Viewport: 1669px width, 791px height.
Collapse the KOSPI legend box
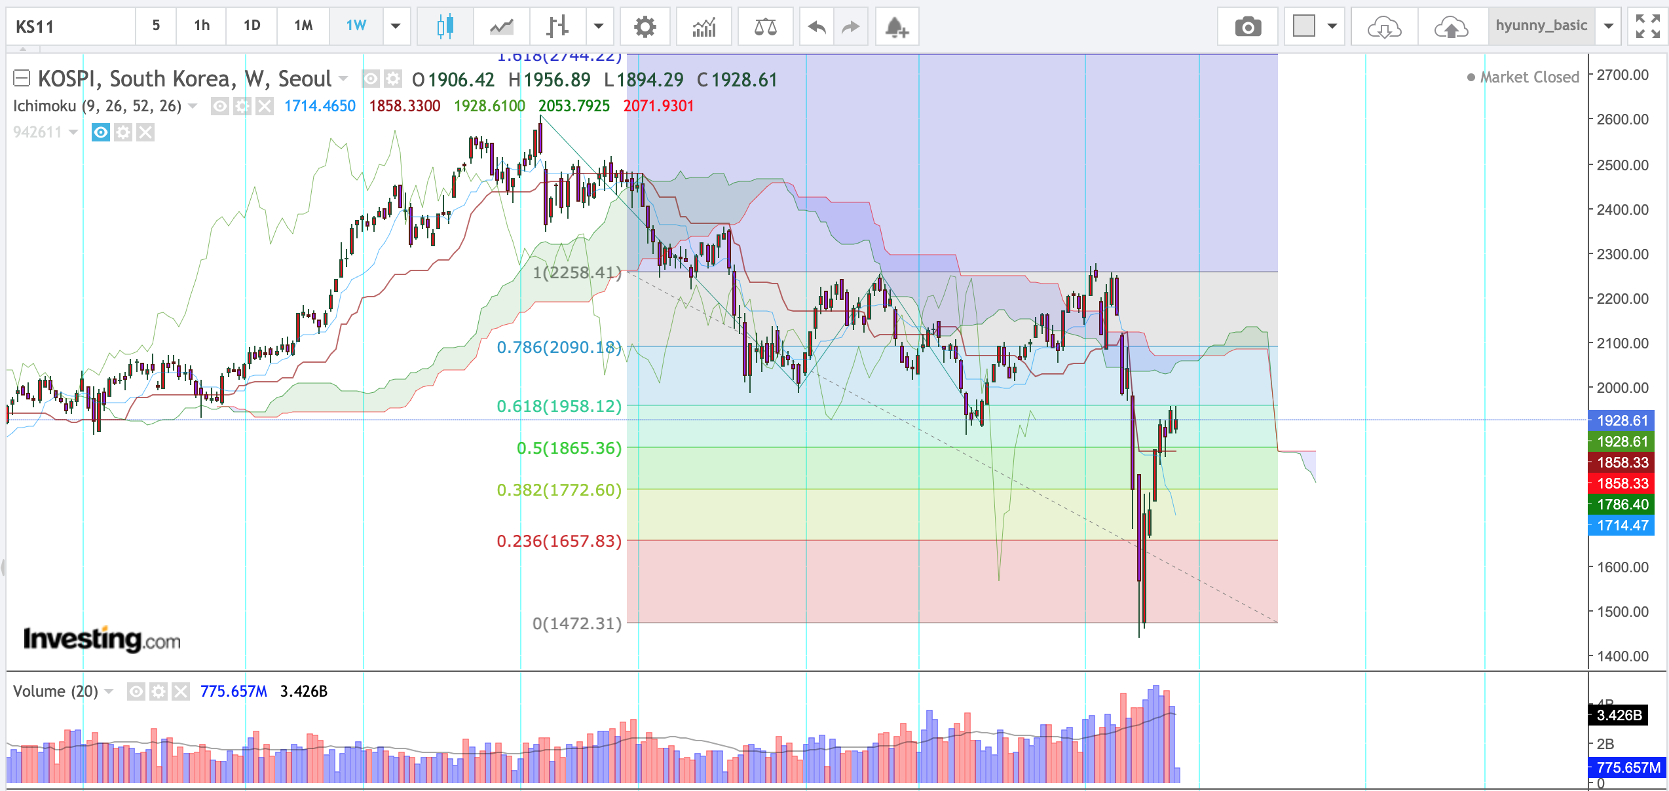(22, 79)
